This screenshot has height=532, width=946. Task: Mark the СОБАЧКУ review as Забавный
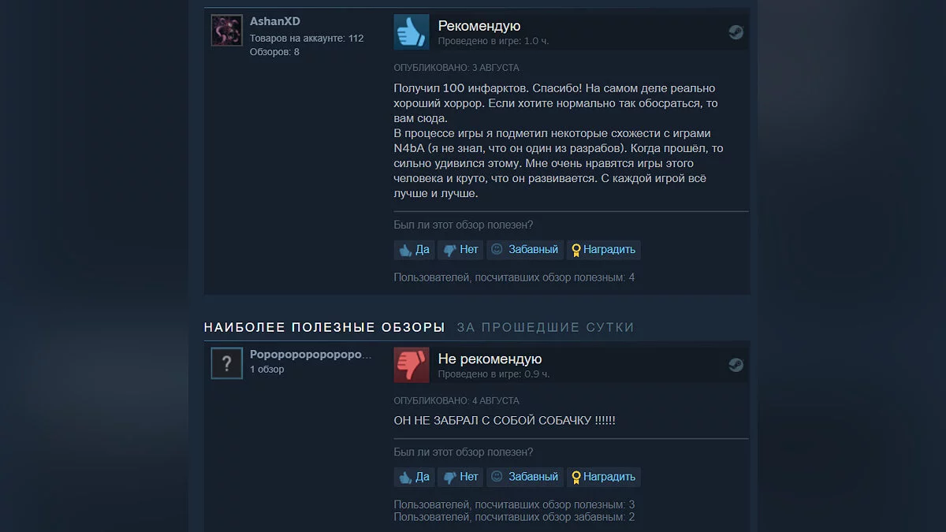coord(524,477)
